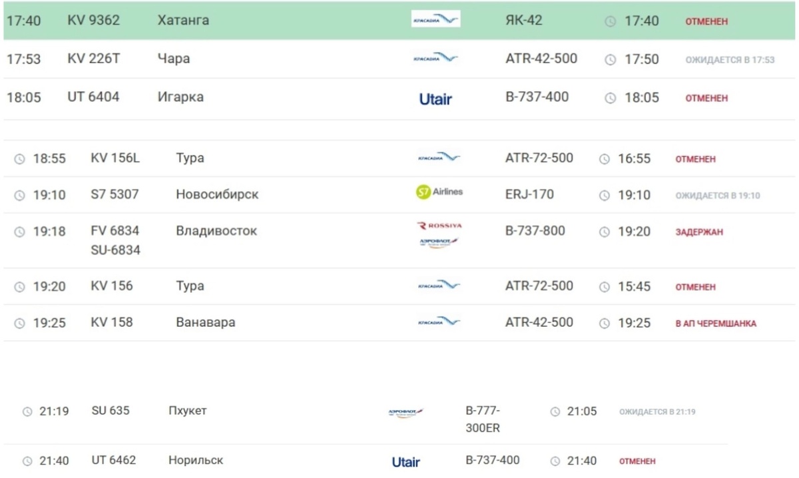Open flight KV 9362 to Хатанга
This screenshot has width=799, height=478.
(x=94, y=21)
